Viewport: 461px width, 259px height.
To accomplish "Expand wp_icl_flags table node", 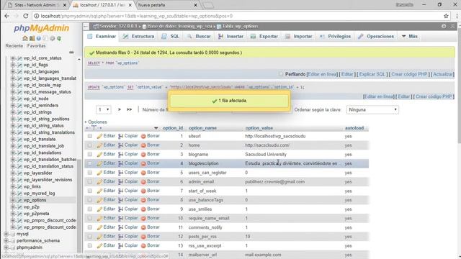I will (x=13, y=65).
